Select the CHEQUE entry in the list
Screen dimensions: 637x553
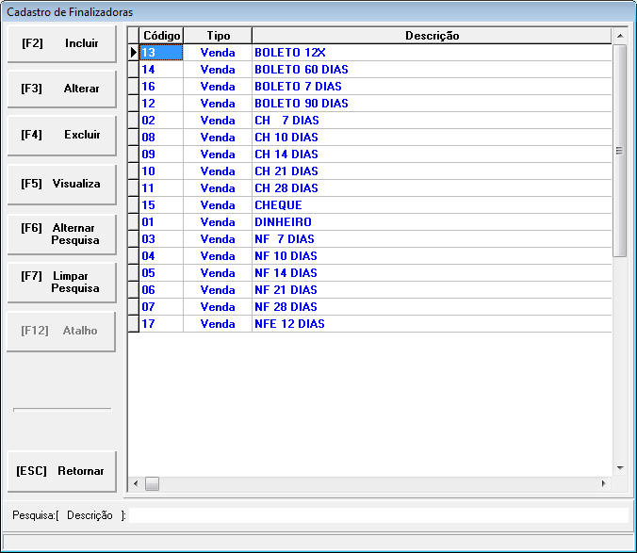pyautogui.click(x=278, y=205)
